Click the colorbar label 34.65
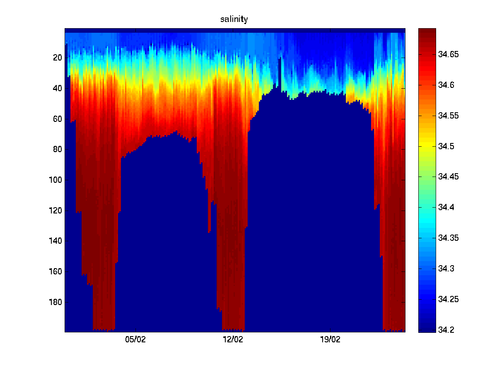Screen dimensions: 497x373 click(449, 54)
